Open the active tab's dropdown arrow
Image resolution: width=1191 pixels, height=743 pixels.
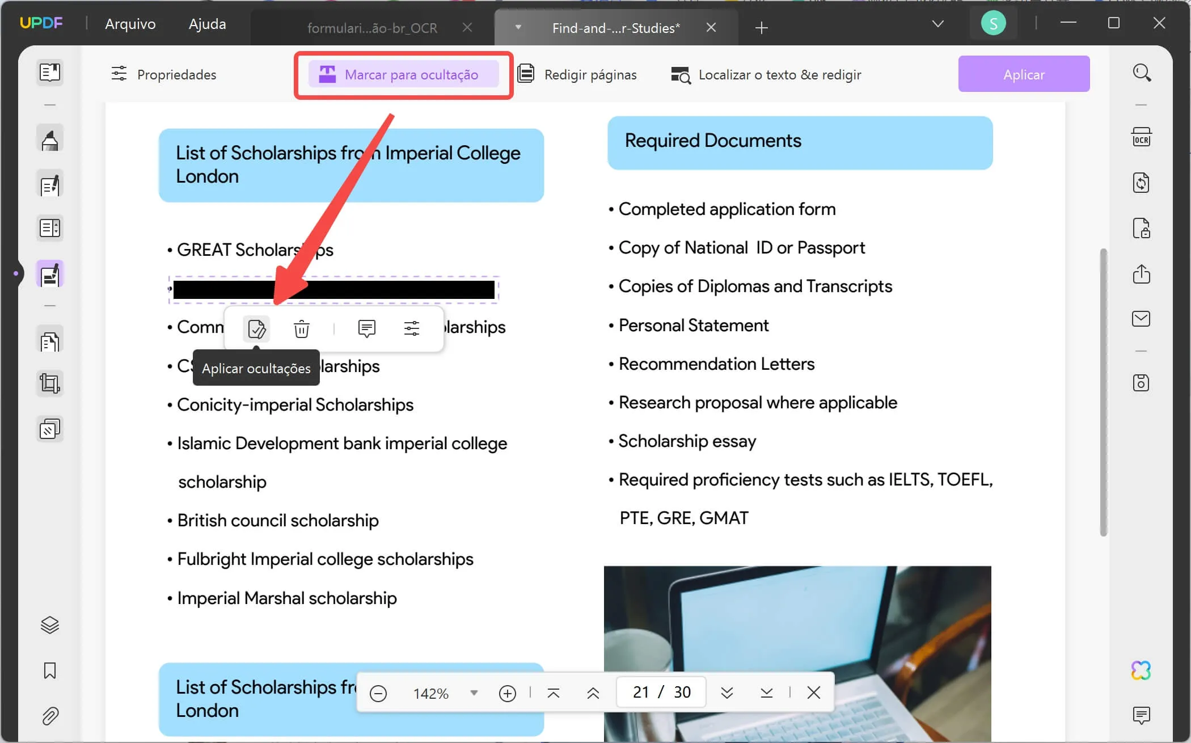pos(518,27)
